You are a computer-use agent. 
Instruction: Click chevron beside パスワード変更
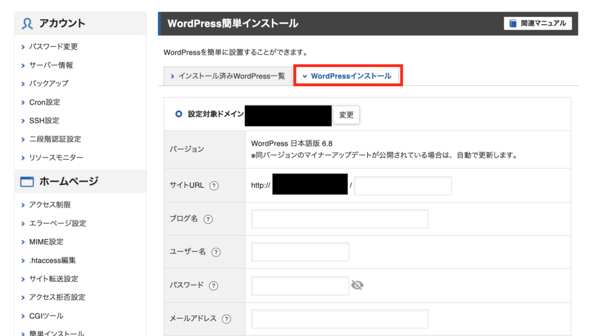click(23, 47)
